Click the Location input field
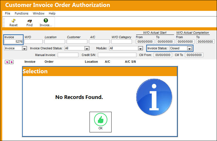This screenshot has width=217, height=141. (55, 42)
